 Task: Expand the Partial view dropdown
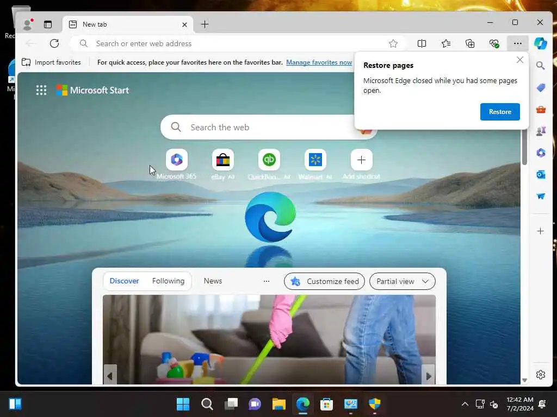402,281
